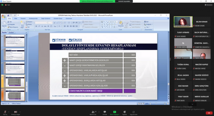
Task: Click the slide thumbnail panel scrollbar
Action: click(26, 67)
